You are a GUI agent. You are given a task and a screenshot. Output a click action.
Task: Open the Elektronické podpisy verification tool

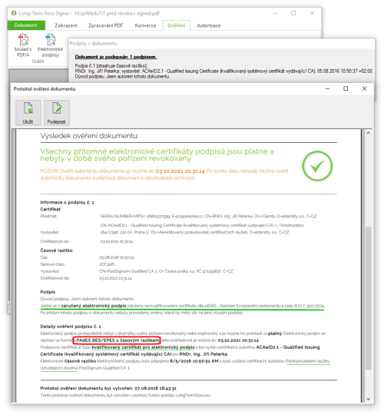50,45
